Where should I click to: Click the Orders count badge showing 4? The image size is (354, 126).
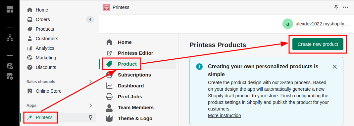(90, 19)
